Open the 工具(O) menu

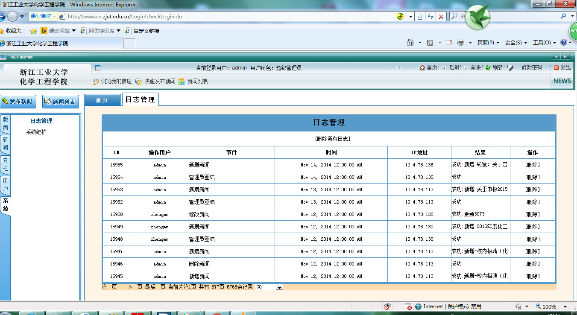[x=545, y=43]
